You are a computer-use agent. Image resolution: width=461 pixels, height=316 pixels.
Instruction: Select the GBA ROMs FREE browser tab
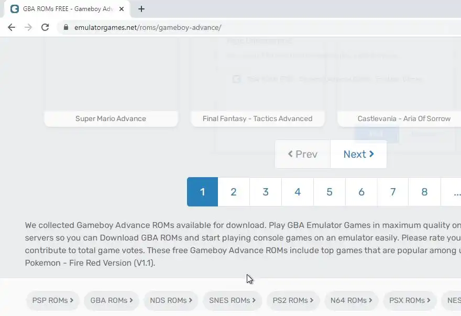click(67, 9)
